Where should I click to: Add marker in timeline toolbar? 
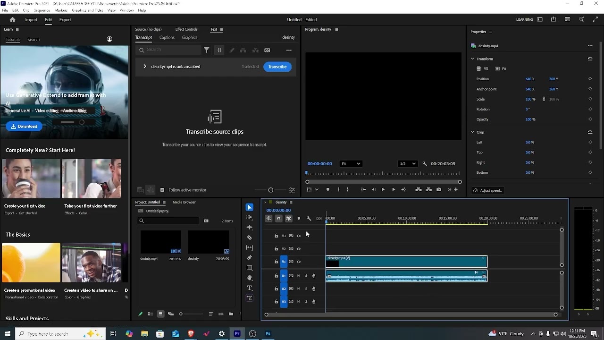pyautogui.click(x=299, y=219)
